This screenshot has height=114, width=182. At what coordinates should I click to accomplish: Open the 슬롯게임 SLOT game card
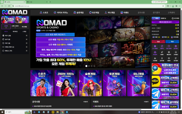[x=90, y=83]
